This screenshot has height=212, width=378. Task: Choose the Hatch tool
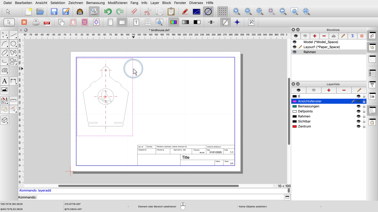[x=5, y=71]
